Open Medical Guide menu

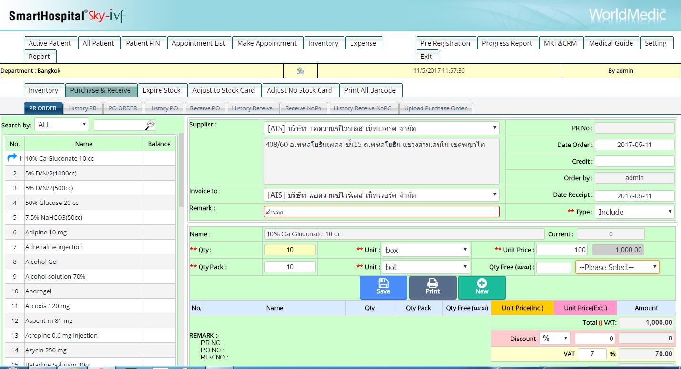pyautogui.click(x=611, y=43)
